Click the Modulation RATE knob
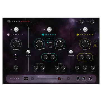 tap(43, 68)
